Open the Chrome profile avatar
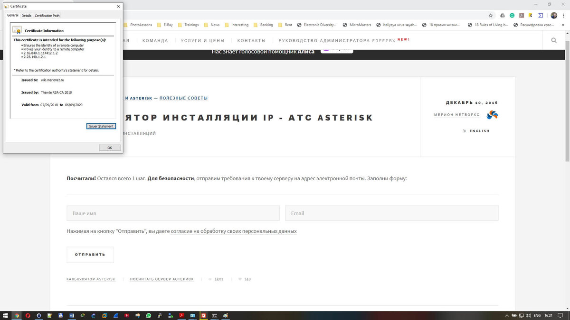 point(554,15)
